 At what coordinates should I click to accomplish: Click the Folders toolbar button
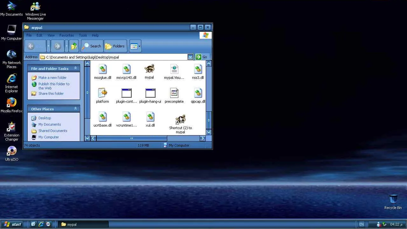click(x=115, y=46)
